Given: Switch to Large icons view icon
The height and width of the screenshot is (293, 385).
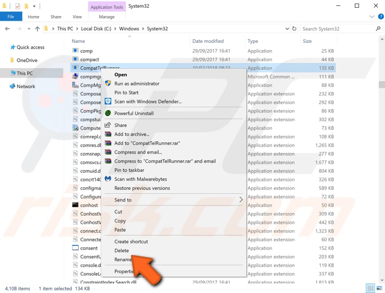Looking at the screenshot, I should pyautogui.click(x=379, y=288).
